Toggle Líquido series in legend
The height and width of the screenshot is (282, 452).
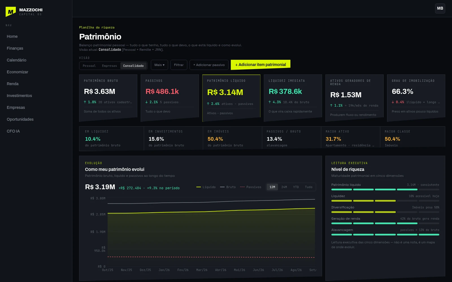(x=206, y=187)
